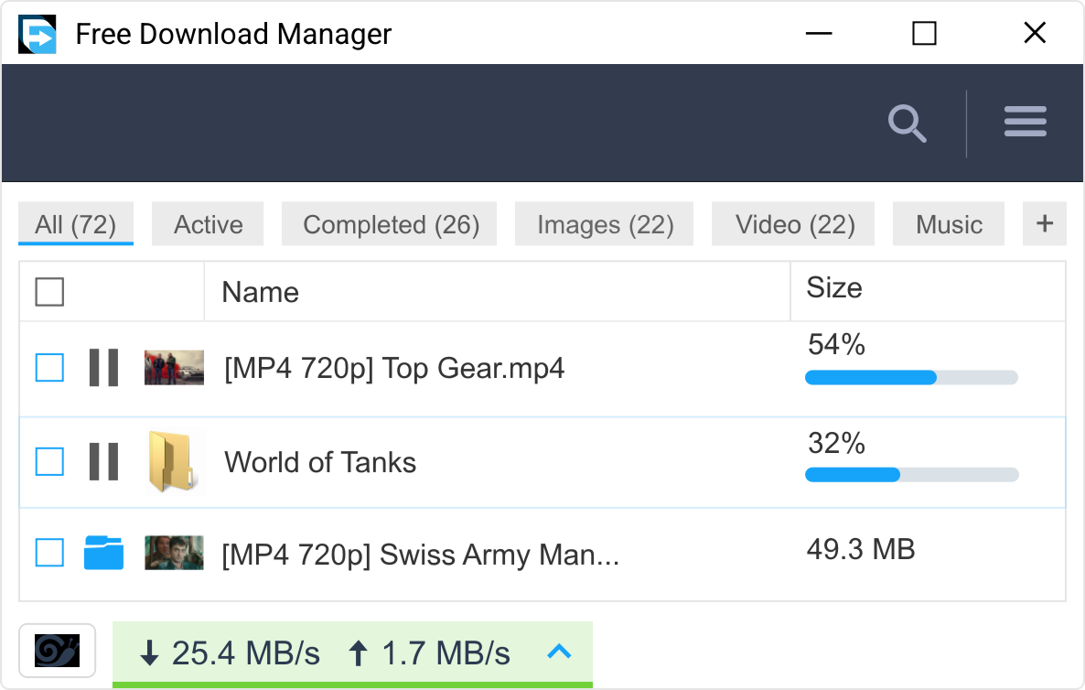Open folder for Swiss Army Man file
The image size is (1085, 690).
(x=103, y=553)
